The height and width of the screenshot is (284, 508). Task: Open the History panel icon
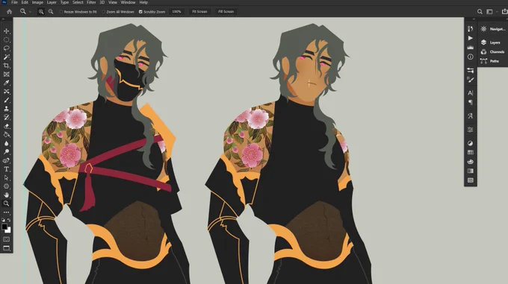click(471, 29)
